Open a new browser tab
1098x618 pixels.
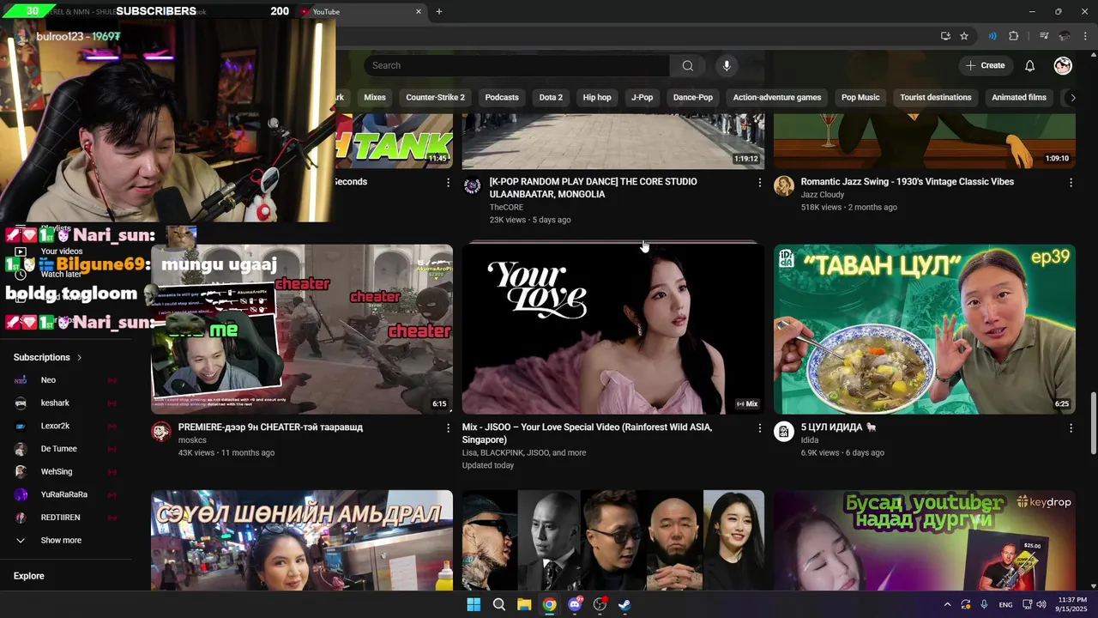(x=439, y=11)
